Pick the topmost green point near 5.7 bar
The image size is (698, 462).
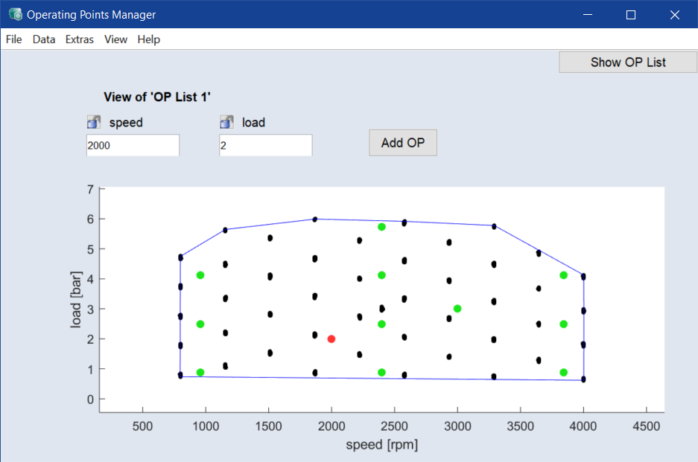[381, 227]
